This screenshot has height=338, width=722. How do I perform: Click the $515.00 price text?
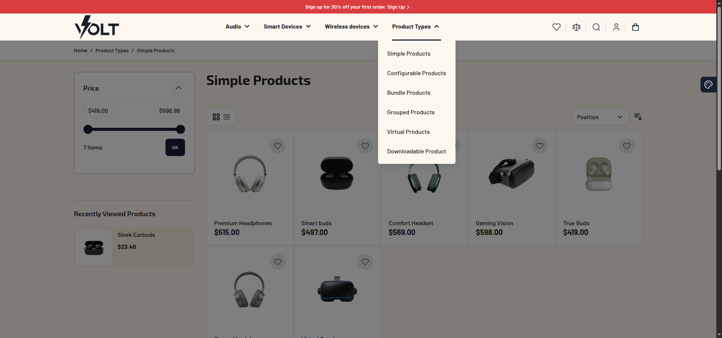(227, 232)
